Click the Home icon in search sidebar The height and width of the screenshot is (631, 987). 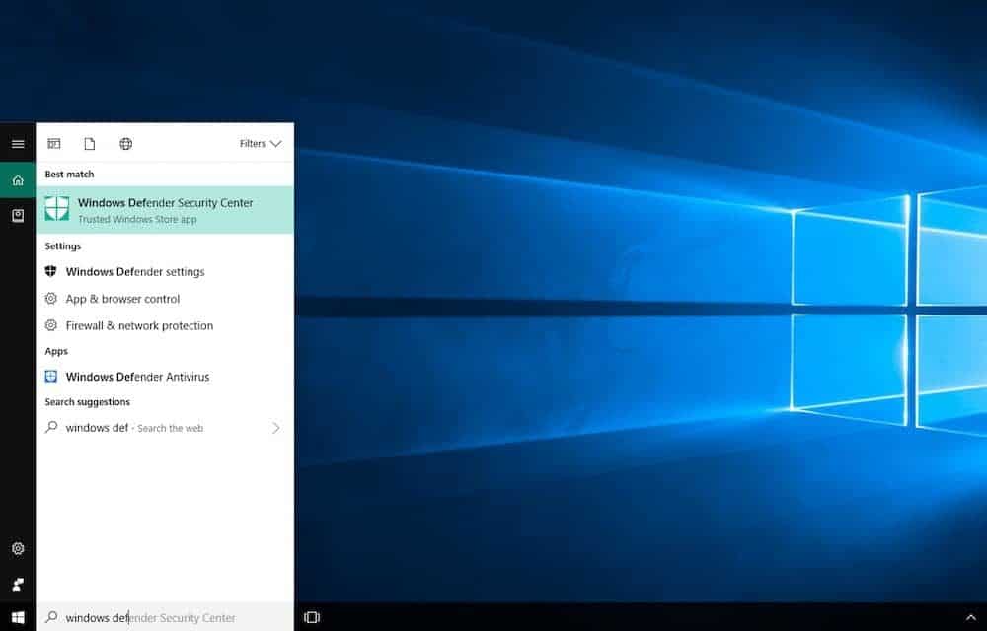[18, 180]
